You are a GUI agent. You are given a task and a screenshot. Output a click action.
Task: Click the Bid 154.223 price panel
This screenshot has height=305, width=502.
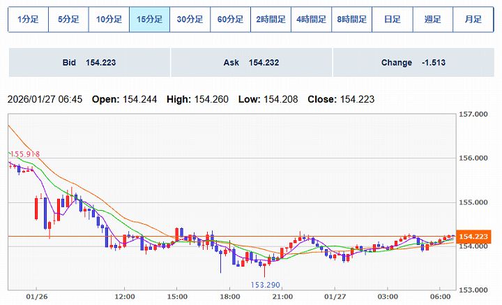89,63
